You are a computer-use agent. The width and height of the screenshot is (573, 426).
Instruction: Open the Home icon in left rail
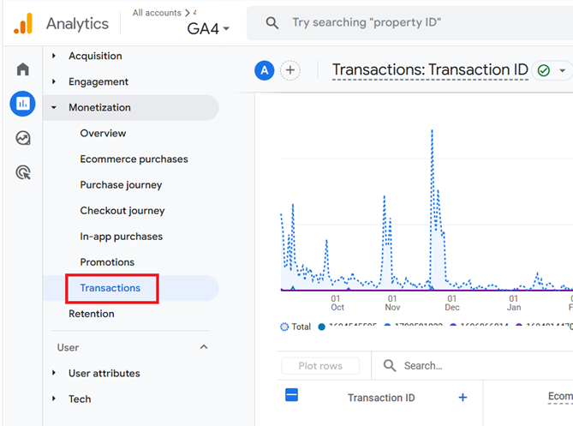pyautogui.click(x=22, y=69)
